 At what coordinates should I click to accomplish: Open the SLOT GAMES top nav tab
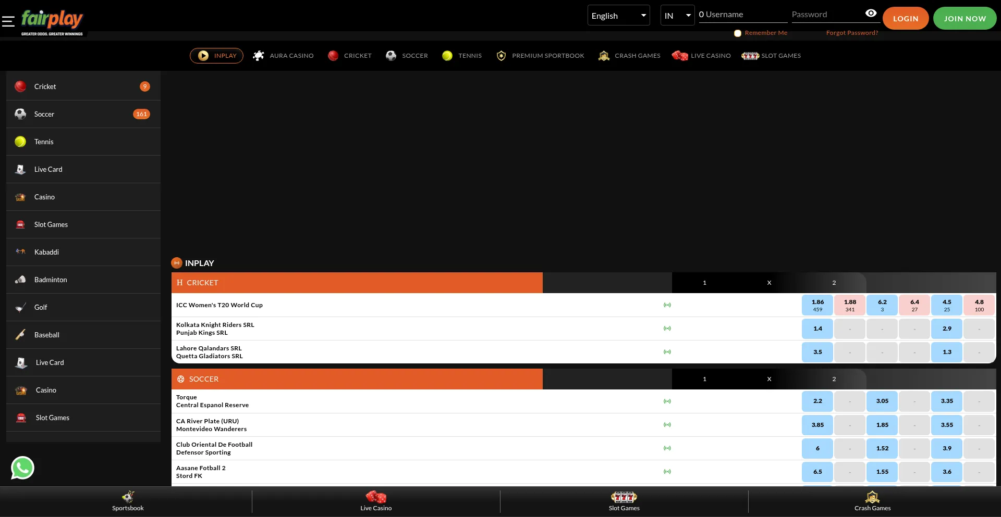click(771, 56)
